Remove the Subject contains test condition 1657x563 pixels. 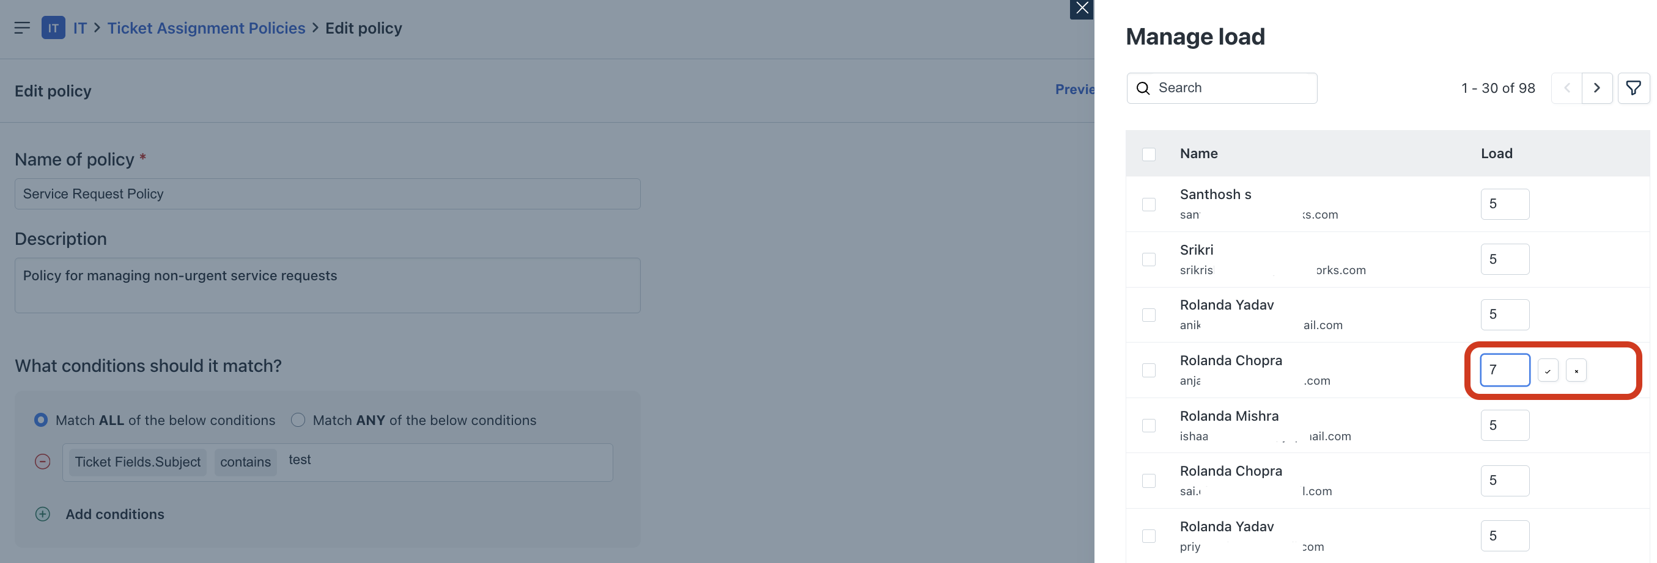pos(42,462)
